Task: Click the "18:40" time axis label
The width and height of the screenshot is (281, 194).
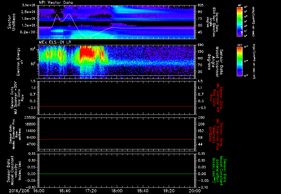Action: [x=143, y=191]
